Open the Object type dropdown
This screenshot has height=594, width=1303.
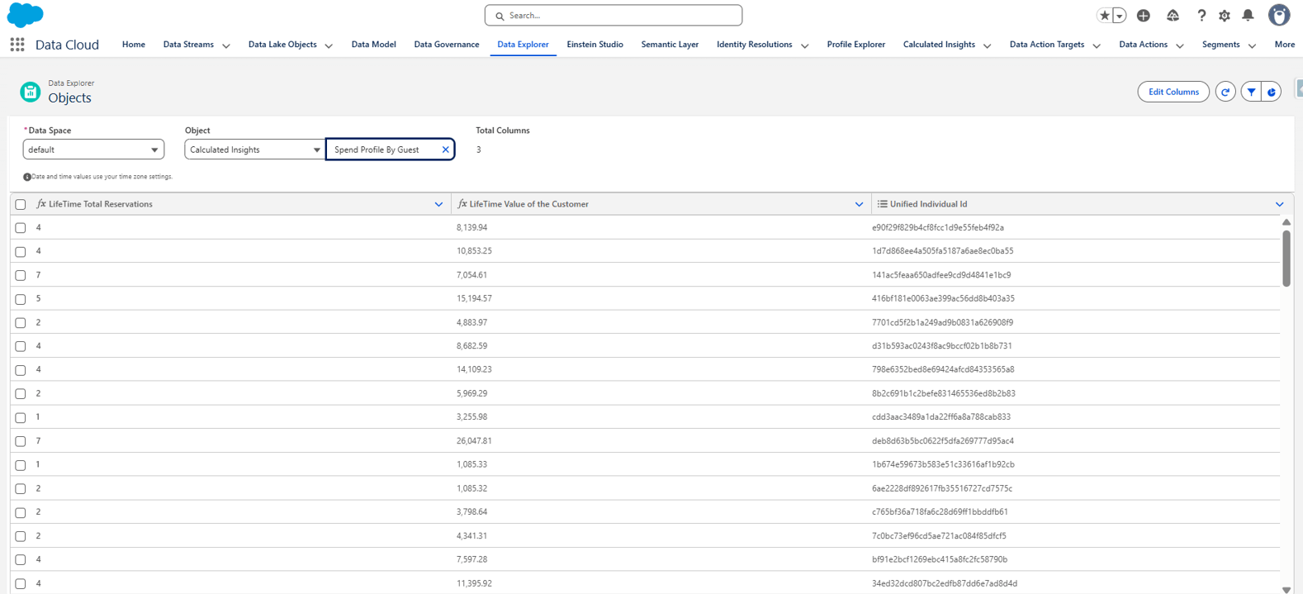point(254,150)
